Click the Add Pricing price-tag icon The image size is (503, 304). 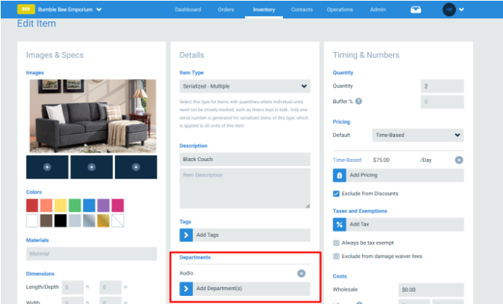point(339,175)
